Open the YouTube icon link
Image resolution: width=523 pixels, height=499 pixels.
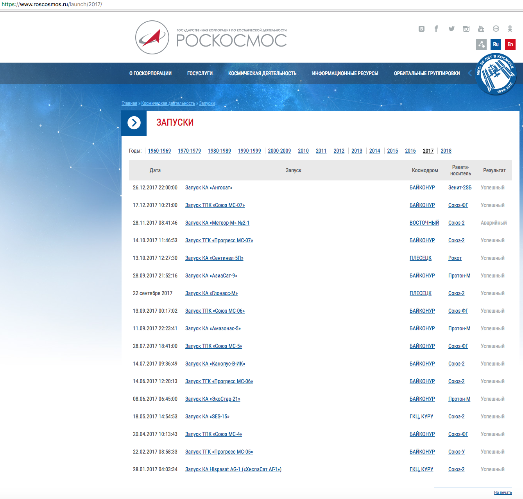click(x=481, y=29)
